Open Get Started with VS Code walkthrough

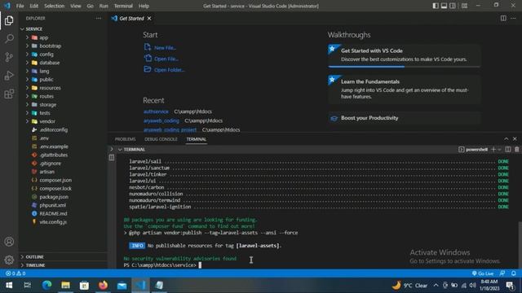click(405, 55)
